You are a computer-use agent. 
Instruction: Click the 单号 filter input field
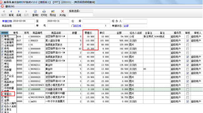58,26
